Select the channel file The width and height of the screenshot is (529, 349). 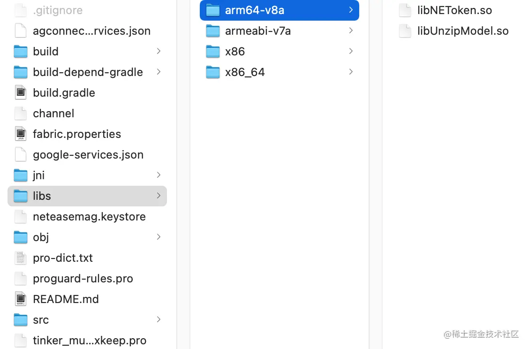53,114
